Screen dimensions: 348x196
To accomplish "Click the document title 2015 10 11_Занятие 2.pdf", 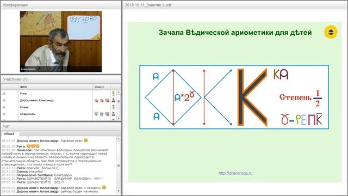I will point(148,5).
